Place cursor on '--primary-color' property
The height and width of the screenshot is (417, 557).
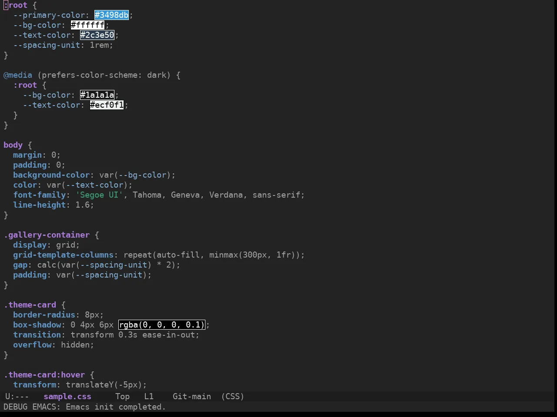click(49, 15)
